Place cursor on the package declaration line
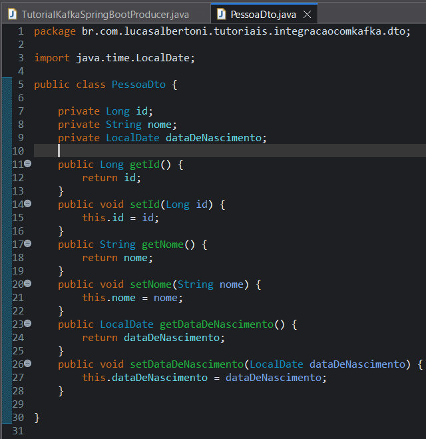The height and width of the screenshot is (439, 426). tap(220, 31)
